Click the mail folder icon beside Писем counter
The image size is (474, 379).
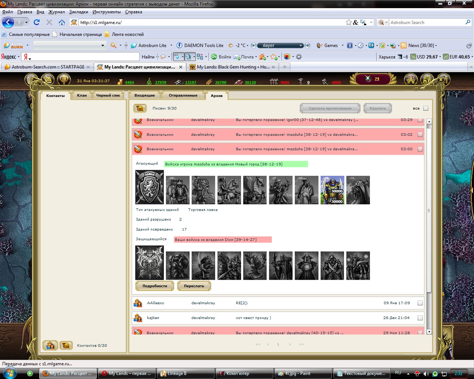[x=140, y=108]
